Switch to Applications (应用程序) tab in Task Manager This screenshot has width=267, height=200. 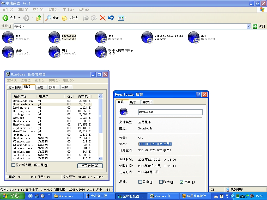(x=15, y=87)
